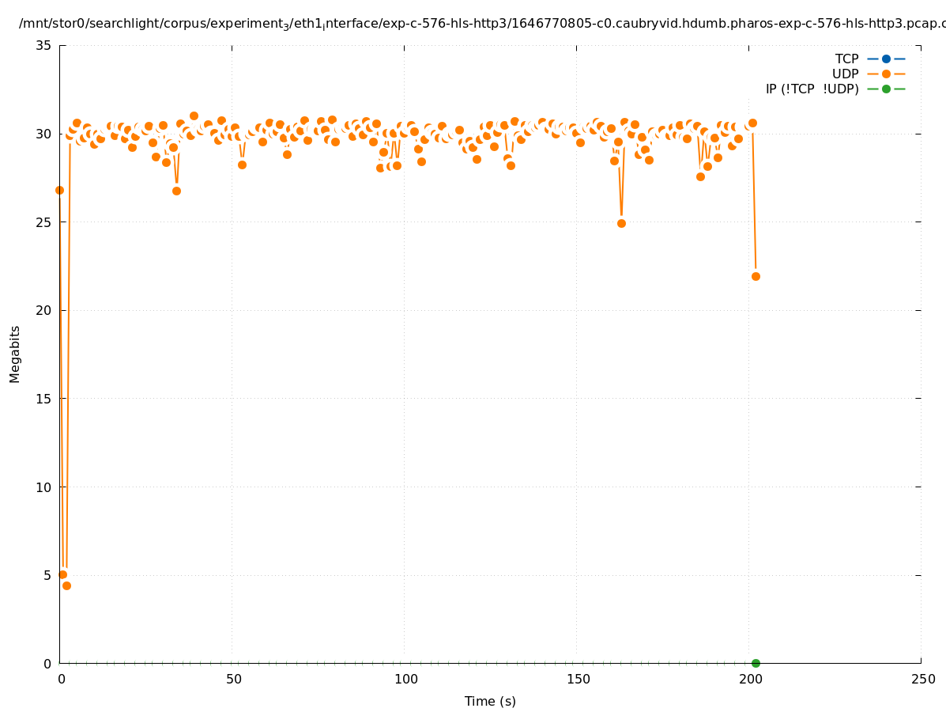This screenshot has width=946, height=712.
Task: Click the UDP dip point near 25 Megabits
Action: [x=621, y=223]
